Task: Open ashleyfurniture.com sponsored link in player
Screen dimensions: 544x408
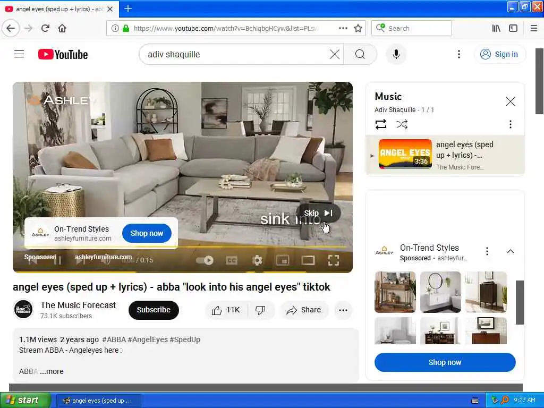Action: (x=104, y=257)
